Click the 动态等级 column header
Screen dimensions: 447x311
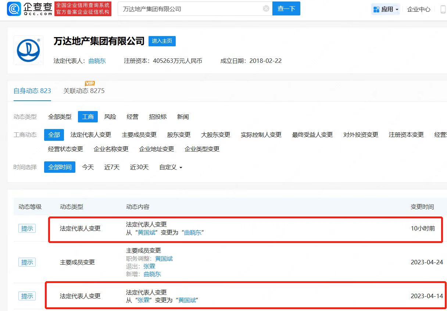coord(30,207)
